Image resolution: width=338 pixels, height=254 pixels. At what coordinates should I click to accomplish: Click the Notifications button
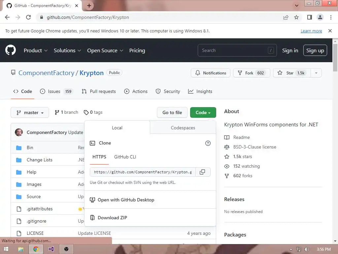(211, 73)
